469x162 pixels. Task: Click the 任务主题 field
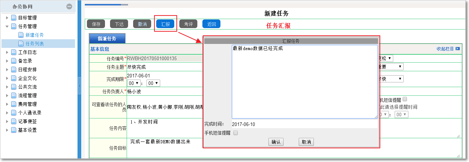[x=165, y=67]
